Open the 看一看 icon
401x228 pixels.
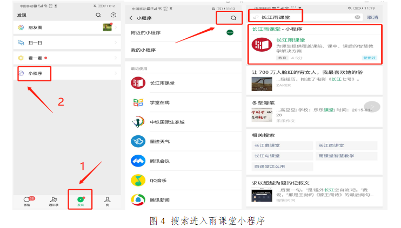coord(21,58)
